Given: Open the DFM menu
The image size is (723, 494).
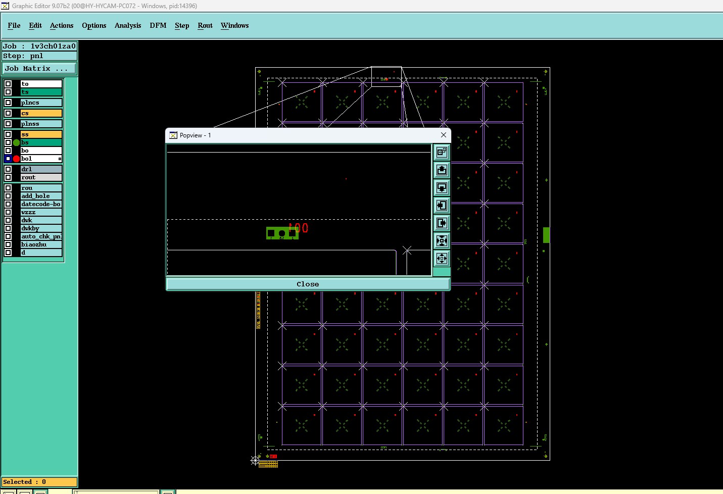Looking at the screenshot, I should [x=158, y=25].
